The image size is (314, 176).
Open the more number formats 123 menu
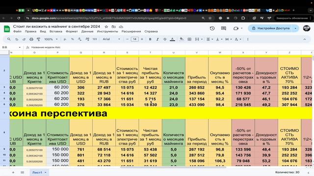(95, 39)
